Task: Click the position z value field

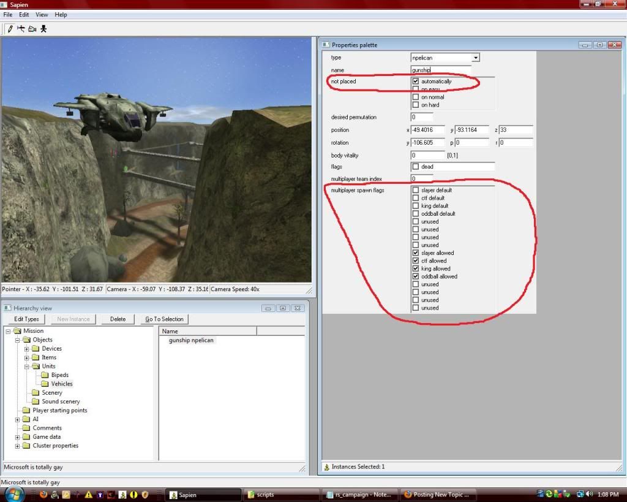Action: 516,130
